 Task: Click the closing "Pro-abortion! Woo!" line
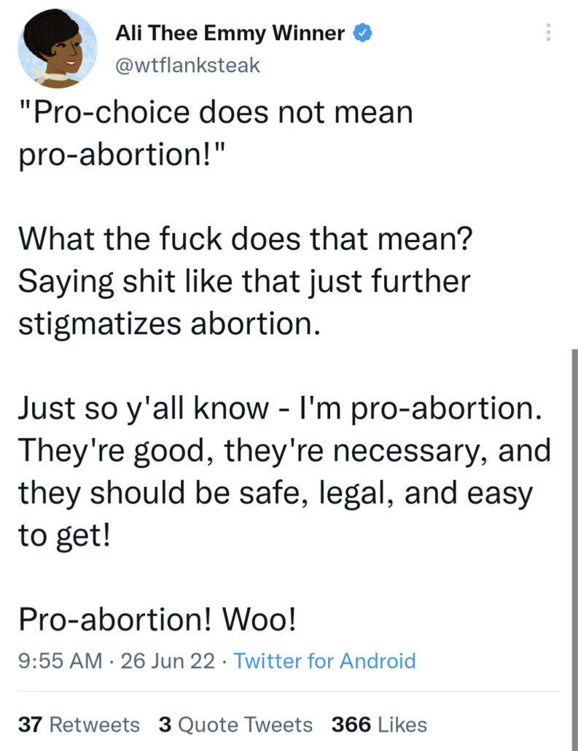coord(157,620)
